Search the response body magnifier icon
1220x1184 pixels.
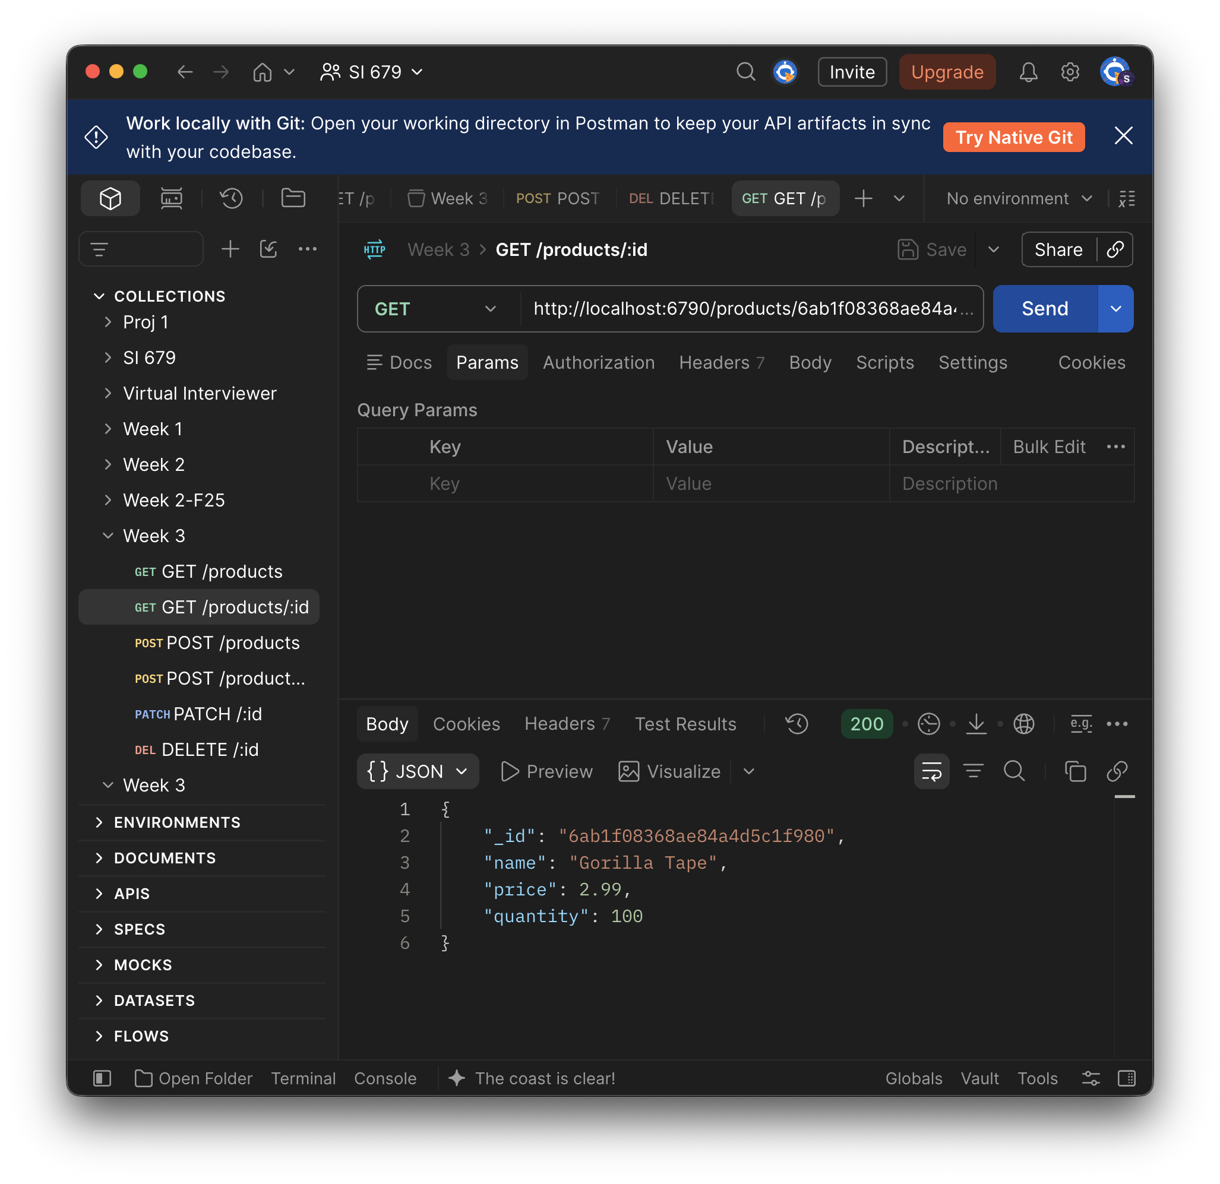[x=1014, y=771]
